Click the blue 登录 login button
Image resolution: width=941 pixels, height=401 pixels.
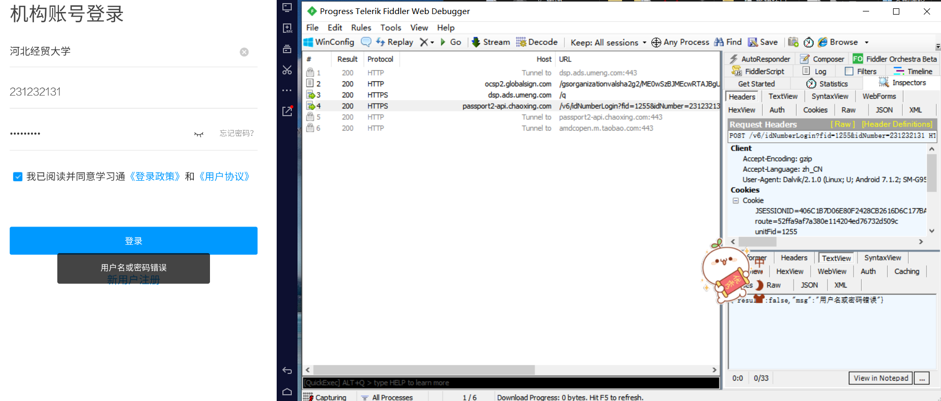pyautogui.click(x=133, y=241)
